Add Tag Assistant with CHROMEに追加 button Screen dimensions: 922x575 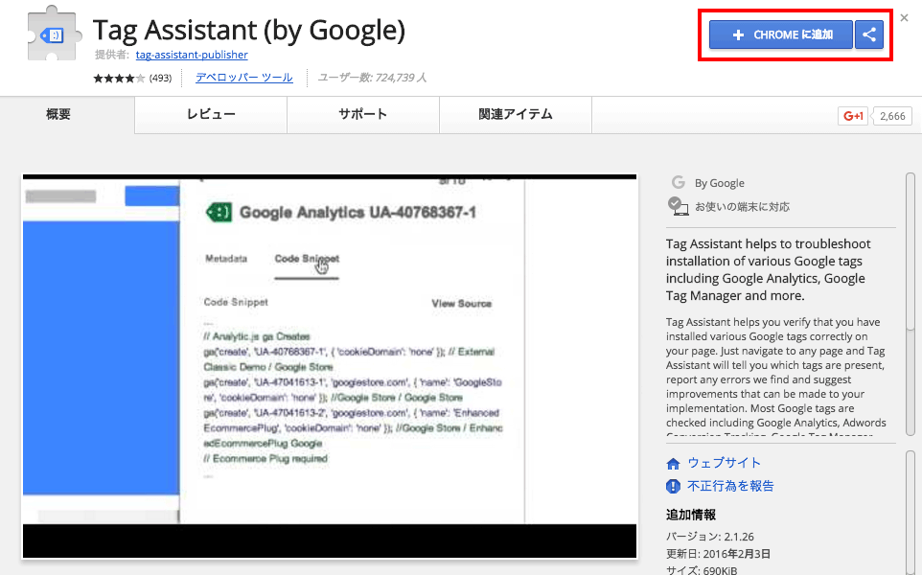tap(780, 34)
